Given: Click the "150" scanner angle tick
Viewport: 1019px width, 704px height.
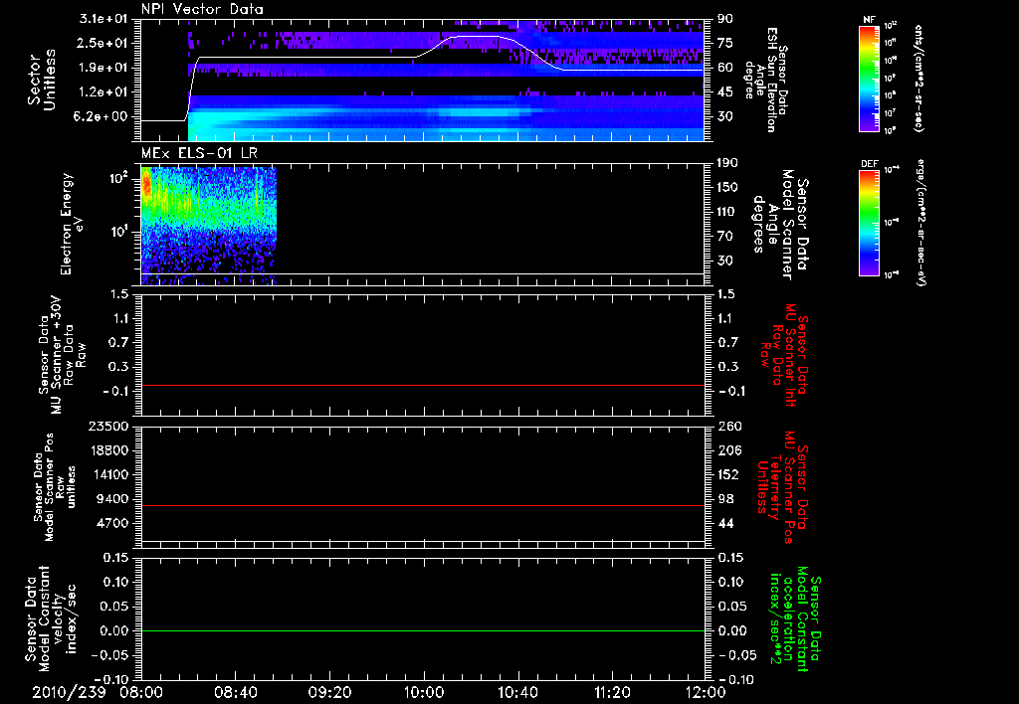Looking at the screenshot, I should [x=729, y=187].
